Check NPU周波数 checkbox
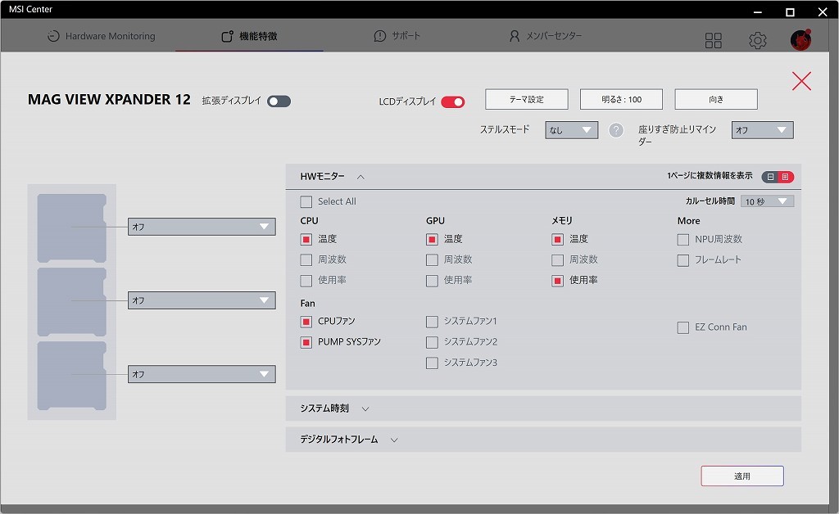This screenshot has width=839, height=514. click(x=683, y=240)
